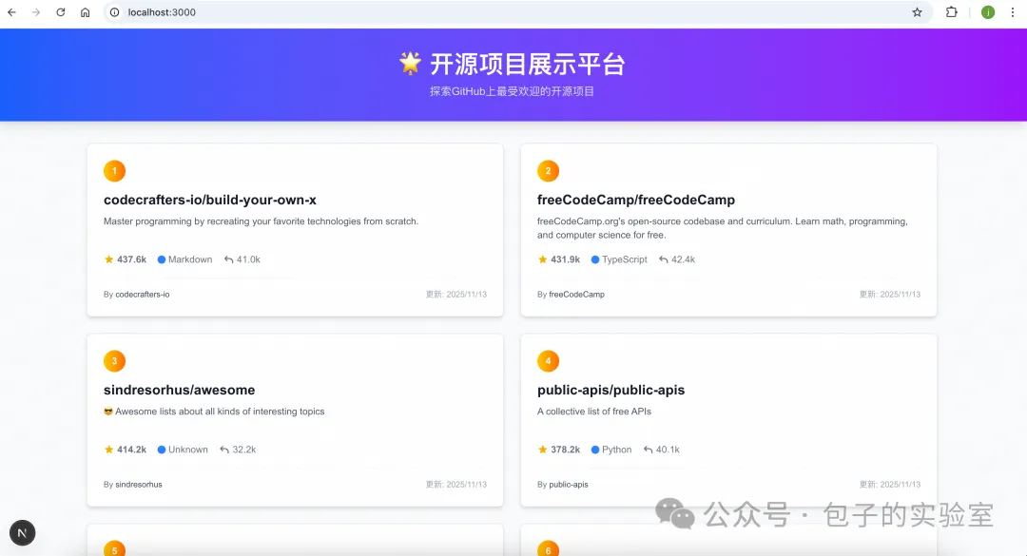Viewport: 1027px width, 556px height.
Task: Bookmark the page via the star icon
Action: click(x=917, y=12)
